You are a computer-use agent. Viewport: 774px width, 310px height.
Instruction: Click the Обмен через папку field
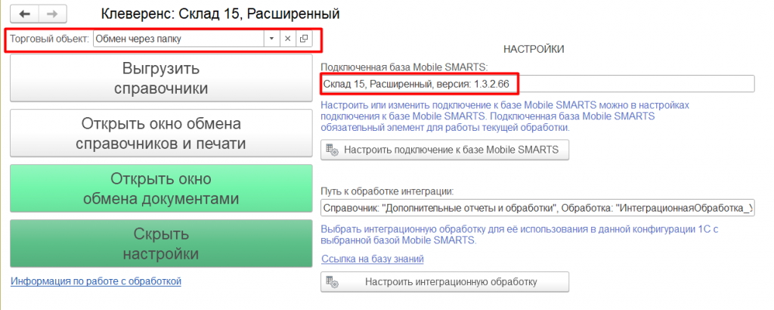pos(178,39)
